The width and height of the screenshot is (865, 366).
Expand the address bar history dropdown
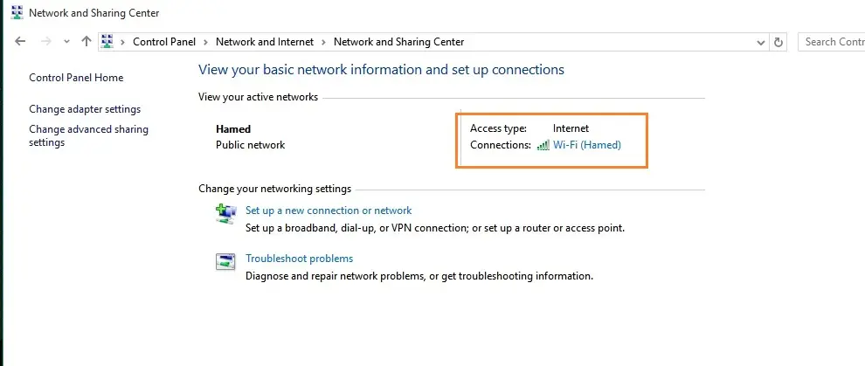point(759,42)
